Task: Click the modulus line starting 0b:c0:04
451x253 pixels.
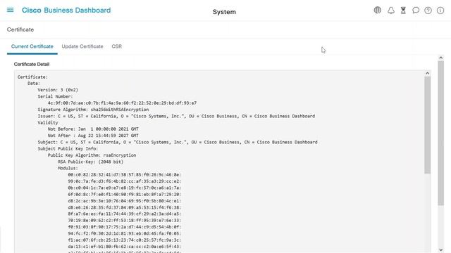Action: tap(125, 188)
